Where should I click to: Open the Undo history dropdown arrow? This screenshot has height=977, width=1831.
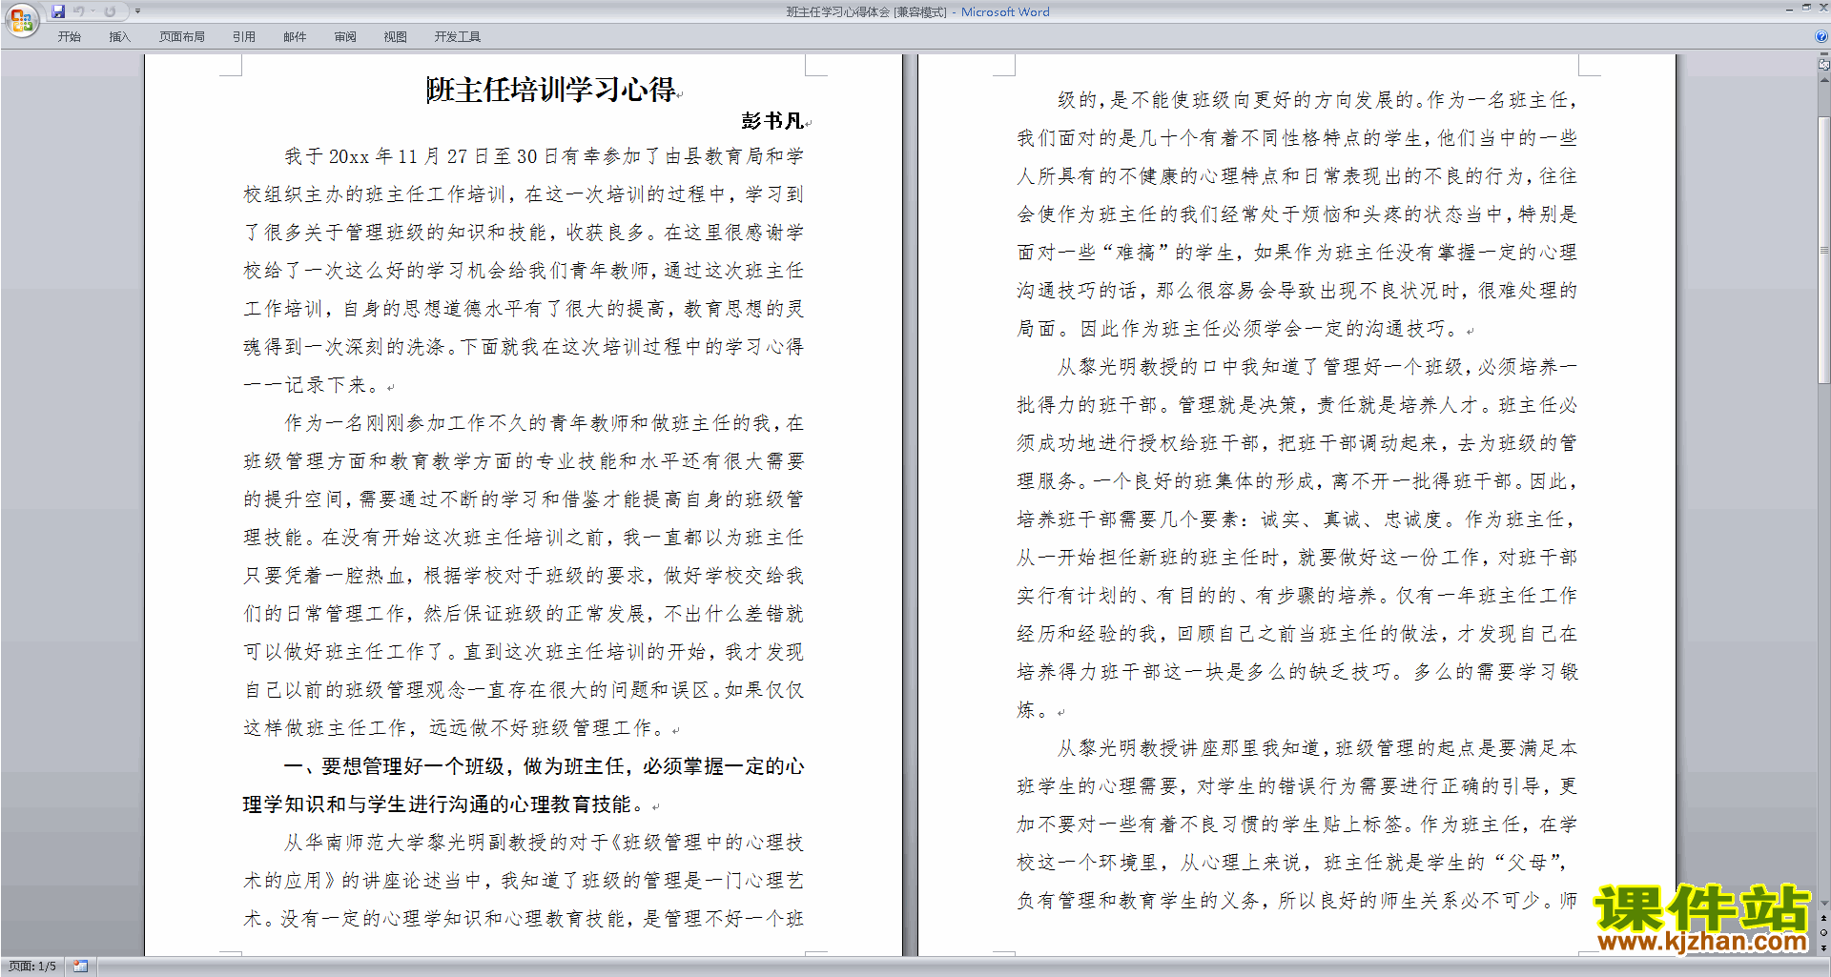point(93,11)
